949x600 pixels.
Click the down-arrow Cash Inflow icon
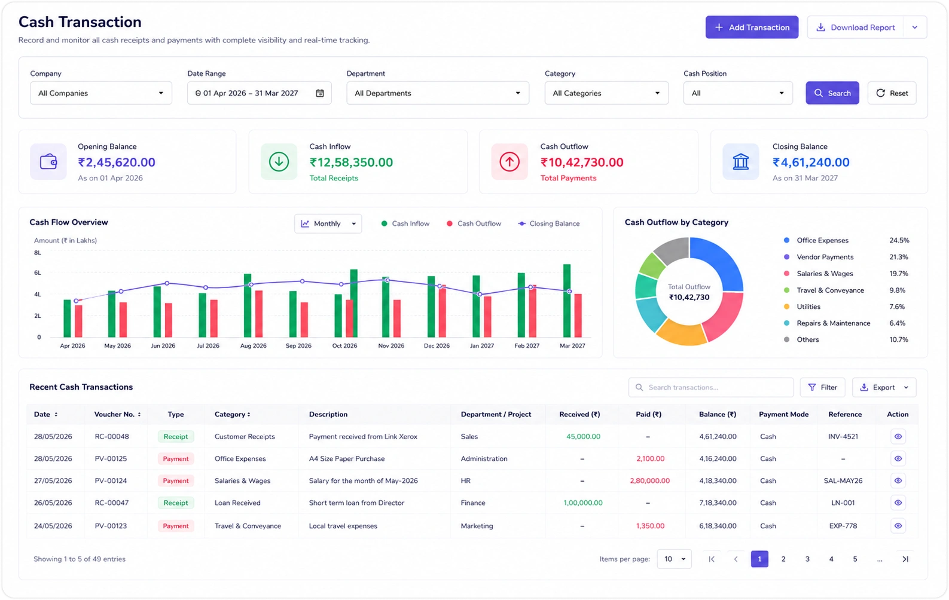[279, 161]
